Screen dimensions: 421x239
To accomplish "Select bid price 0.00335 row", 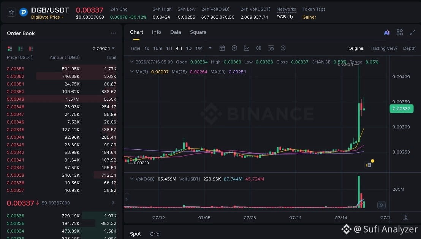I will tap(62, 223).
